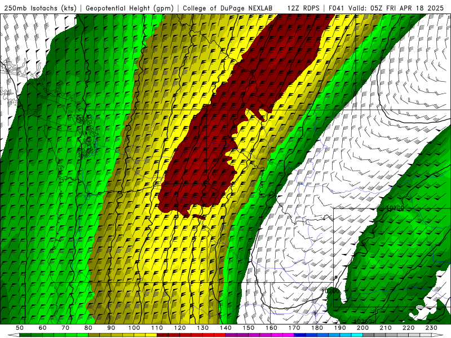
Task: Click the 10260 height contour label
Action: [362, 322]
